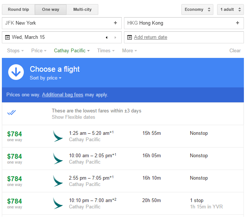Click the plus icon beside JFK New York
Viewport: 248px width, 217px height.
(x=115, y=23)
